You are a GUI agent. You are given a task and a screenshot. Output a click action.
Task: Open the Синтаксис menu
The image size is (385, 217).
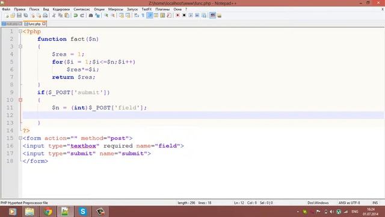pos(82,9)
